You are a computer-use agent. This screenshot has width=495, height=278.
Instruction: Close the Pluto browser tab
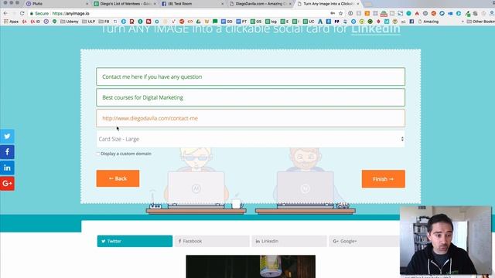tap(87, 4)
